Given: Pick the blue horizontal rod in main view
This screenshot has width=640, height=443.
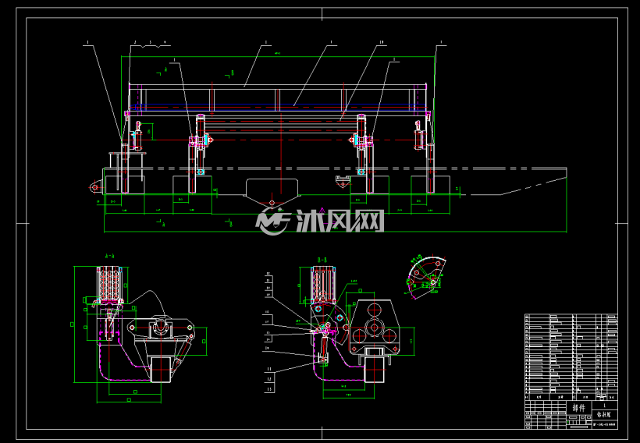Looking at the screenshot, I should coord(278,108).
